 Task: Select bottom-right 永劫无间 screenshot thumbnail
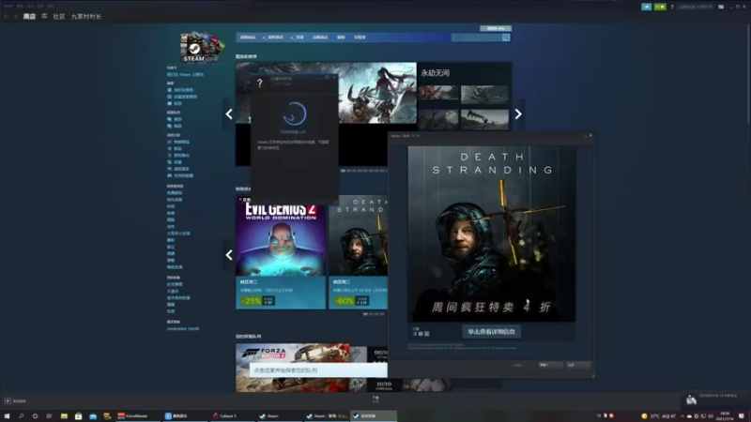click(x=484, y=119)
